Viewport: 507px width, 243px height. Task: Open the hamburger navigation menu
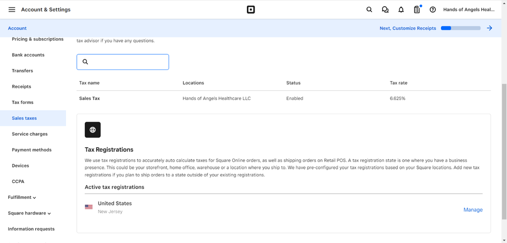[12, 10]
